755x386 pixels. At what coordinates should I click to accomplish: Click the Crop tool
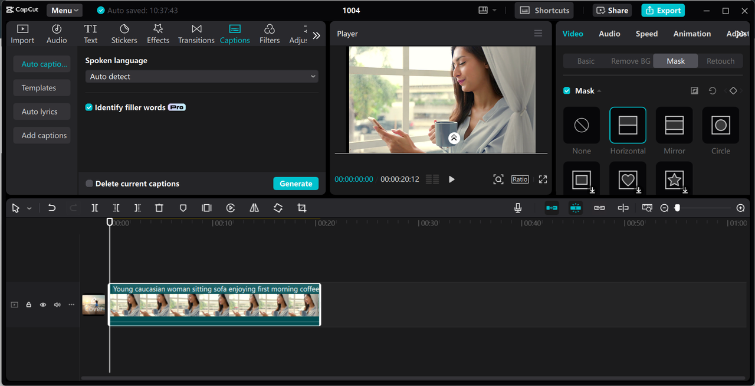tap(302, 208)
